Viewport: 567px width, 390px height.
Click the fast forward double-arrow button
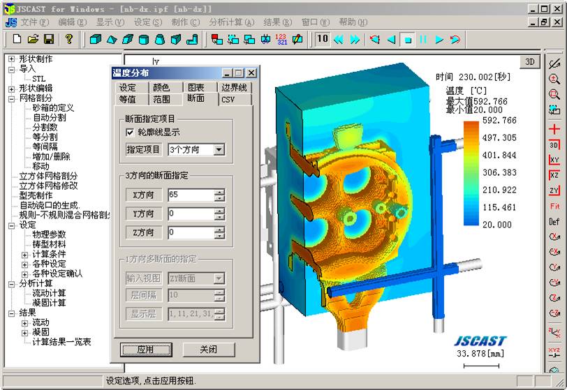(x=355, y=39)
